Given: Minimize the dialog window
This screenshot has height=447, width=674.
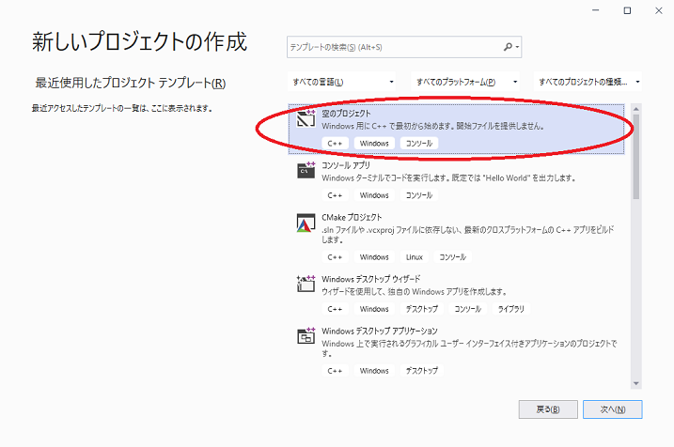Looking at the screenshot, I should point(595,10).
